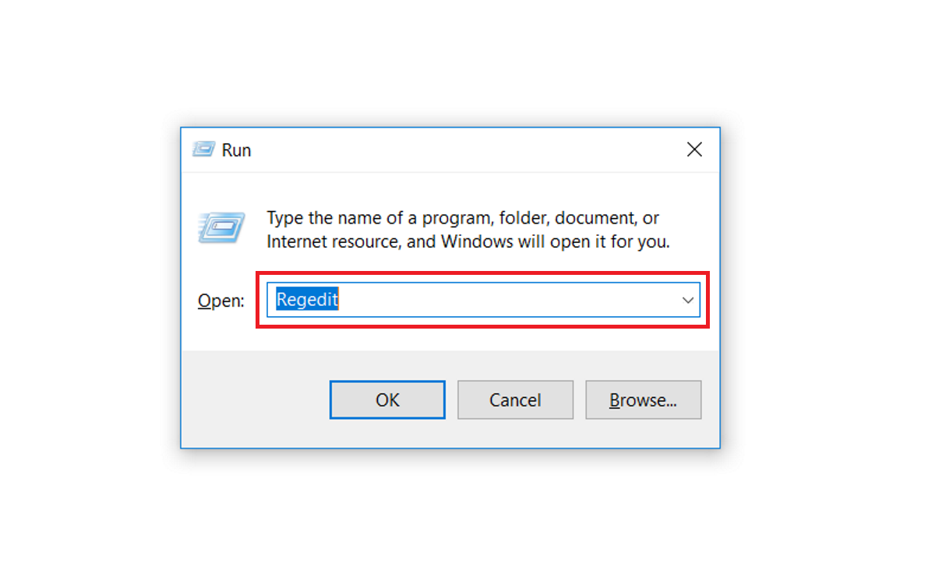Click the program icon beside the instruction text
This screenshot has width=935, height=584.
click(x=221, y=228)
